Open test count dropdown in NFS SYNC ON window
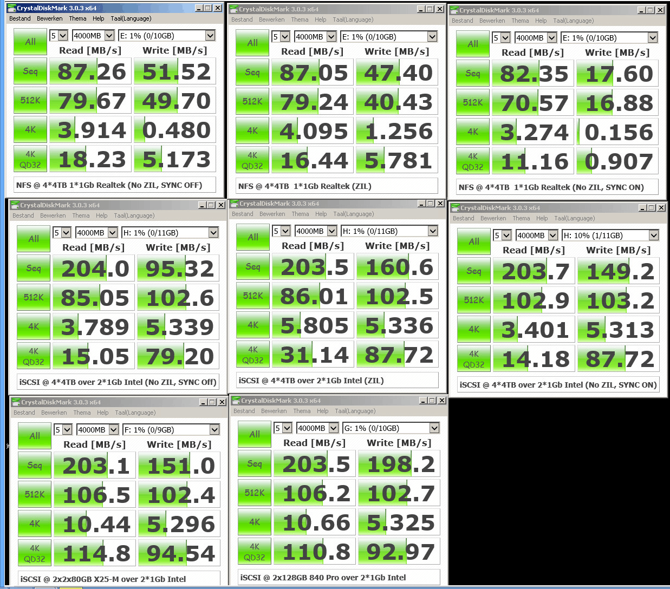The height and width of the screenshot is (589, 670). click(x=501, y=38)
